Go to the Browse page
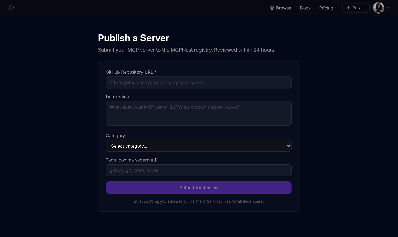The image size is (398, 237). click(x=283, y=8)
